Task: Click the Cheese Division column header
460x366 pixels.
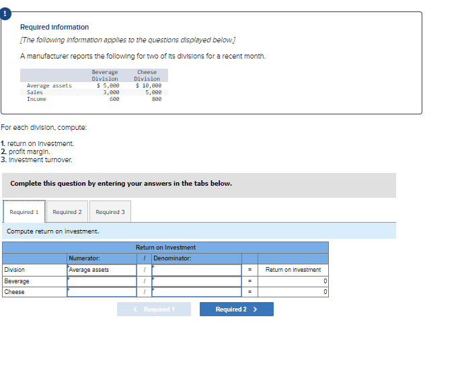Action: 147,75
